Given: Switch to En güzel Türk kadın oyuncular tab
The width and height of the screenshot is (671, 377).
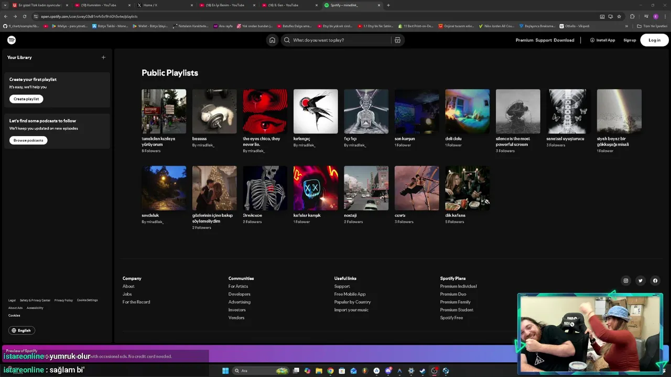Looking at the screenshot, I should (x=40, y=5).
